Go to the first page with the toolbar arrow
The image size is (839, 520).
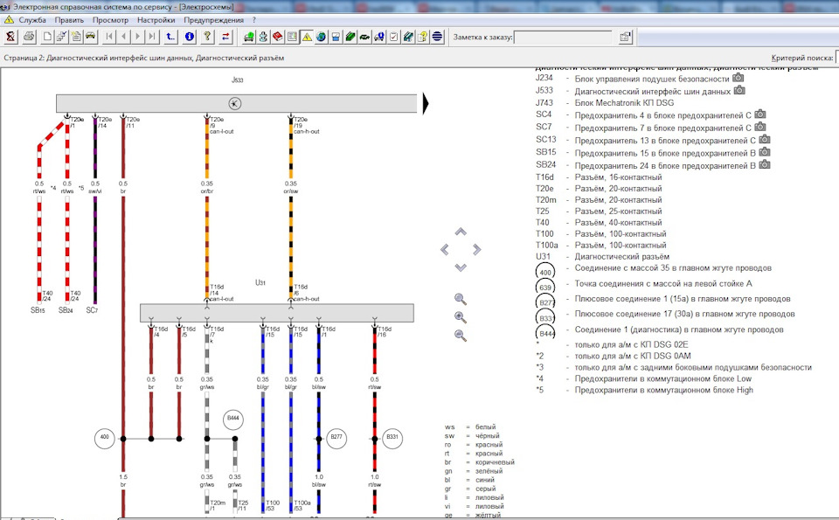click(x=109, y=37)
